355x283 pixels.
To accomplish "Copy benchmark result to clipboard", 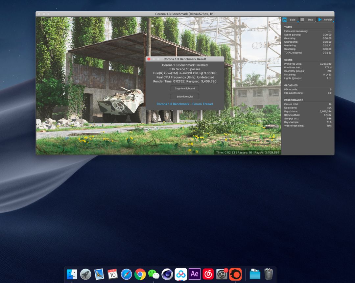I will tap(185, 88).
